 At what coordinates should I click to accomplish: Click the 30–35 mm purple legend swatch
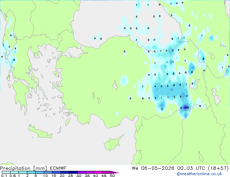click(82, 172)
